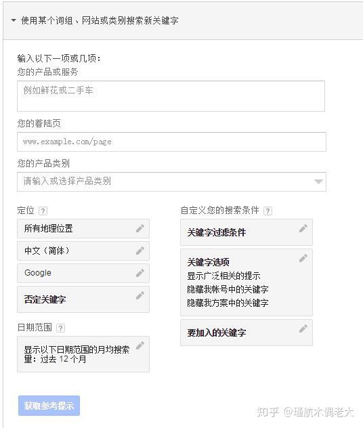This screenshot has width=363, height=428.
Task: Click pencil icon beside Google network
Action: 140,273
